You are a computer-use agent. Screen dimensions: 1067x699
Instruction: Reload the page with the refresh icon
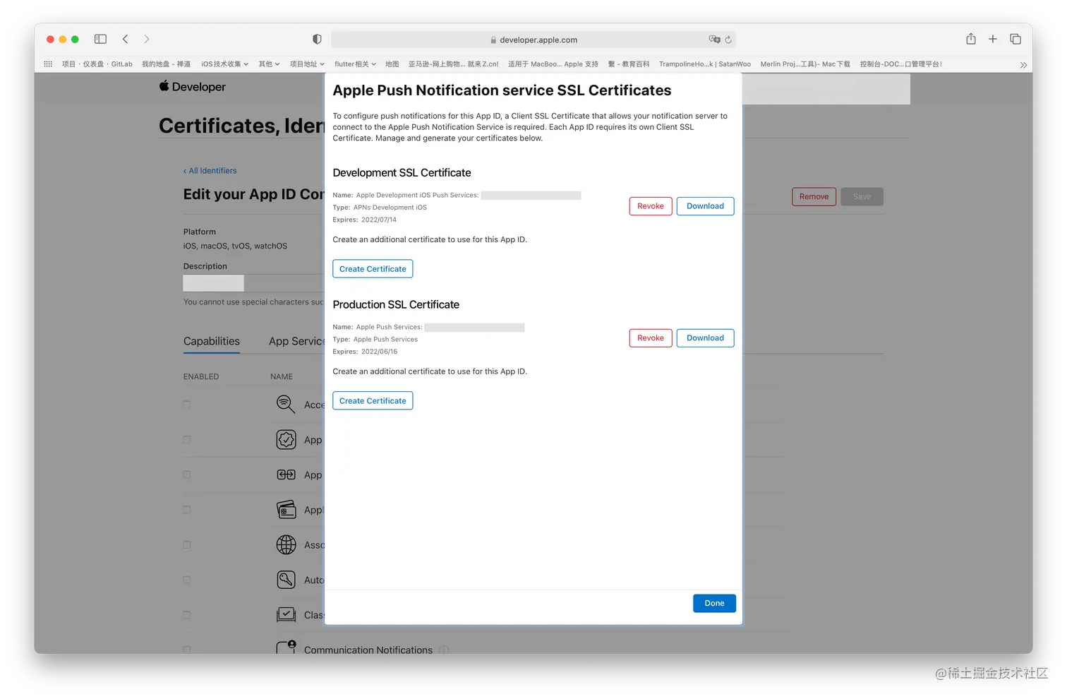coord(728,40)
